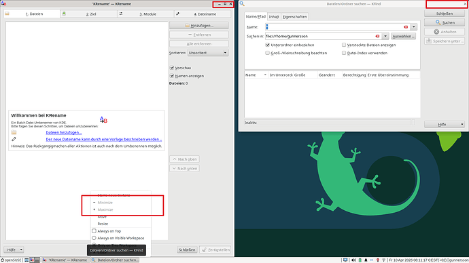
Task: Toggle 'Namen anzeigen' checkbox
Action: click(172, 76)
